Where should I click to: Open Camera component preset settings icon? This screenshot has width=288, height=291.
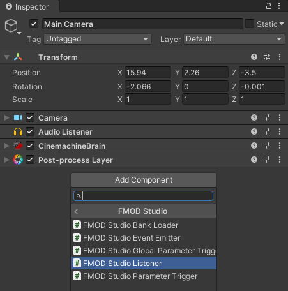click(x=267, y=117)
